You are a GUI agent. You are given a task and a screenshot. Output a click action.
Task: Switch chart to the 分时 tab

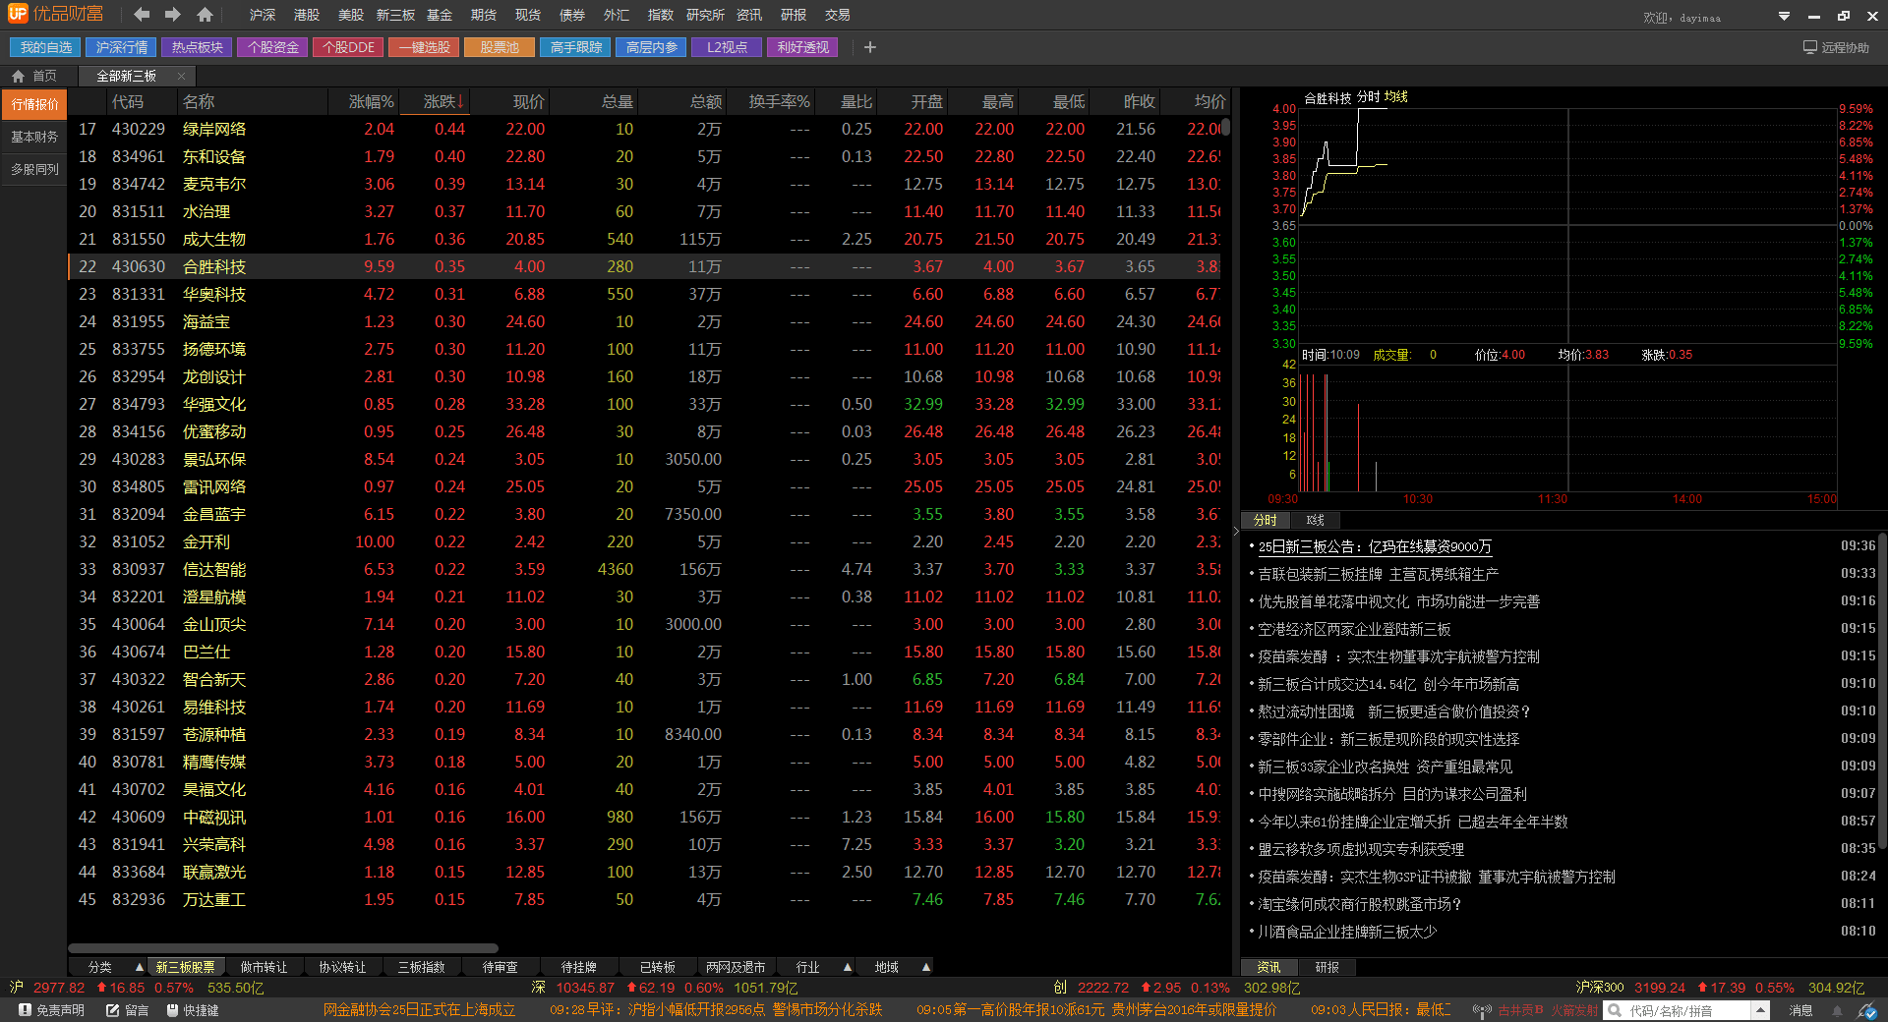1266,520
